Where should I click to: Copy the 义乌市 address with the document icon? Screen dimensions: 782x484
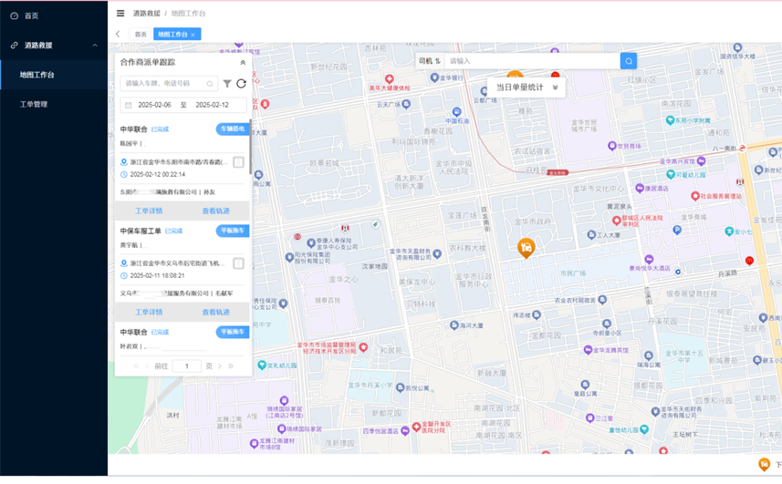point(238,263)
